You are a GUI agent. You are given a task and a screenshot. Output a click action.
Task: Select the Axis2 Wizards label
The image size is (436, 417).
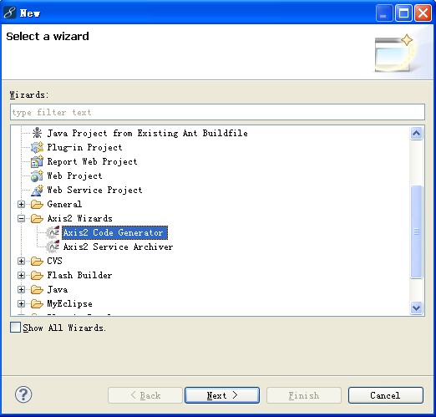coord(79,218)
